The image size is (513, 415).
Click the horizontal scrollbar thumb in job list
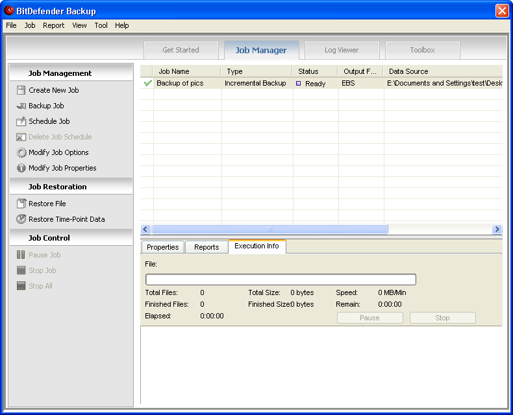tap(269, 230)
